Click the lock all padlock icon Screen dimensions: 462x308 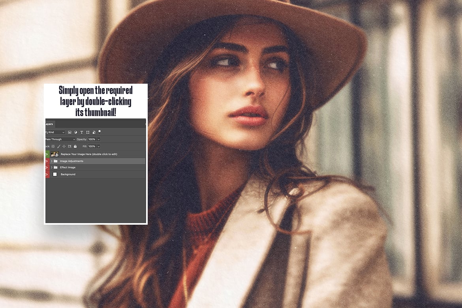pos(75,146)
